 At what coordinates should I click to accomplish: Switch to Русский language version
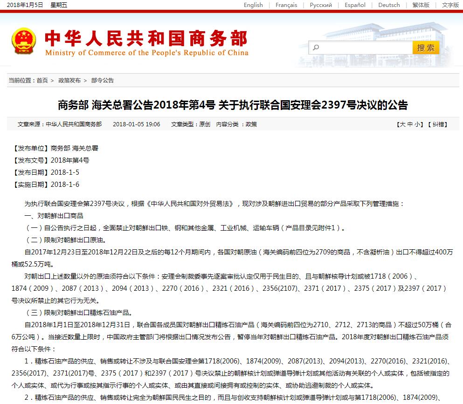(321, 5)
